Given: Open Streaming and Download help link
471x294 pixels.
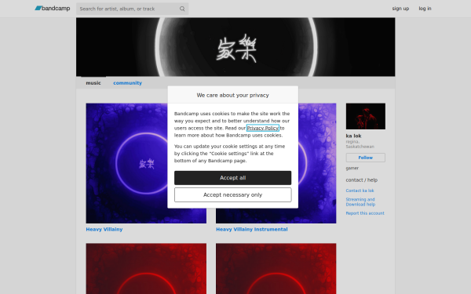Looking at the screenshot, I should click(x=360, y=202).
